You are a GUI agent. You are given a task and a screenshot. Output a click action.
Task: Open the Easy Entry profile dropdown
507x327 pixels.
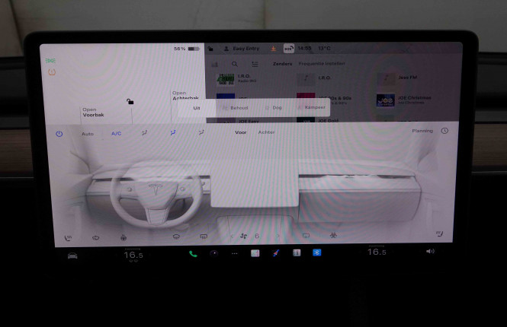tap(247, 48)
